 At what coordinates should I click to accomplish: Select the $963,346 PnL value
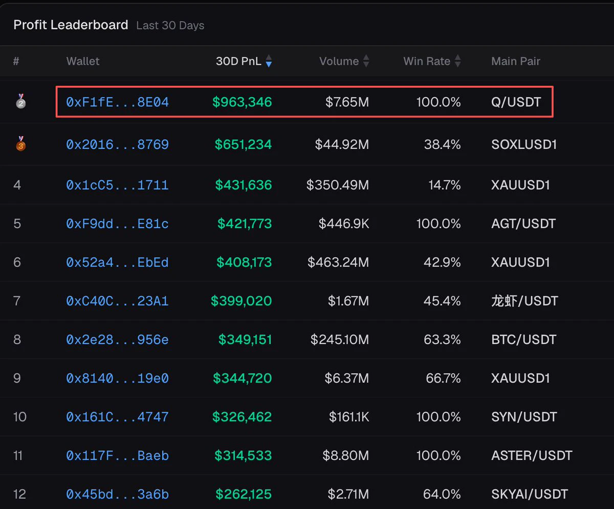243,102
